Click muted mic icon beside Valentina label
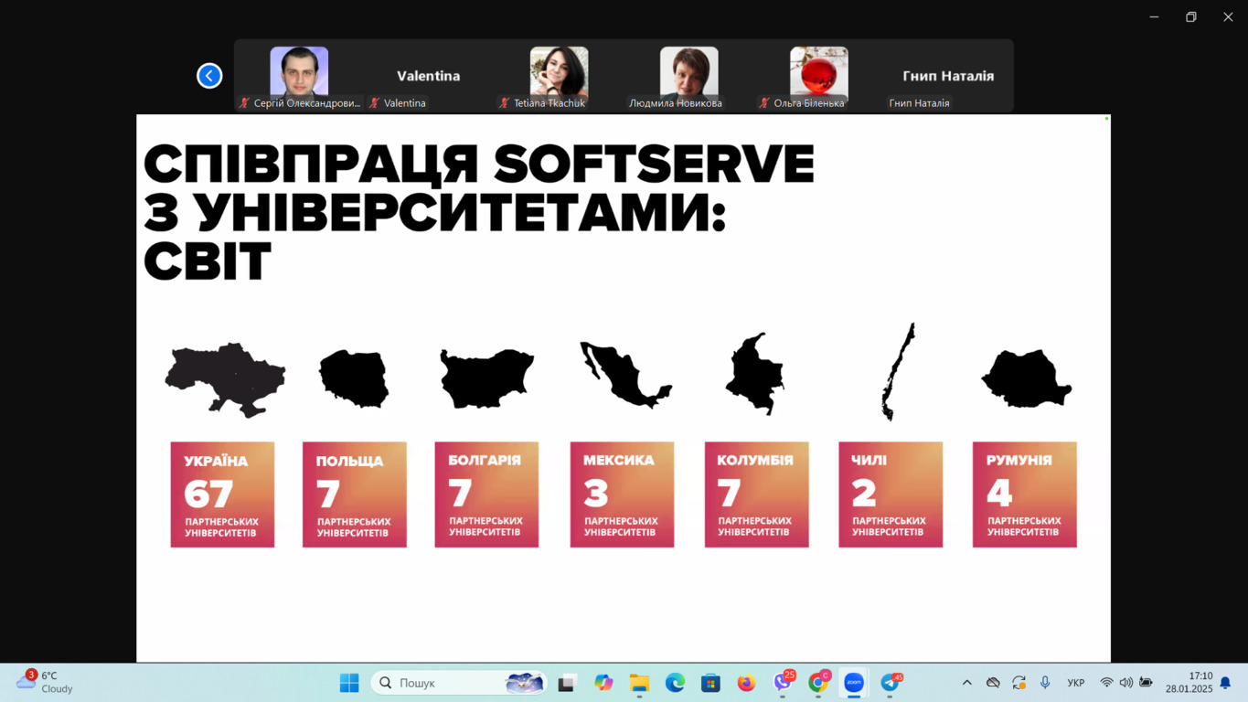This screenshot has height=702, width=1248. click(x=374, y=103)
